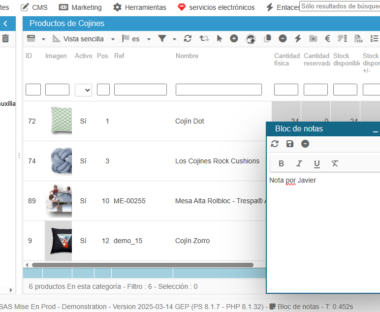Click the trash icon in left panel
Image resolution: width=380 pixels, height=312 pixels.
(x=5, y=38)
